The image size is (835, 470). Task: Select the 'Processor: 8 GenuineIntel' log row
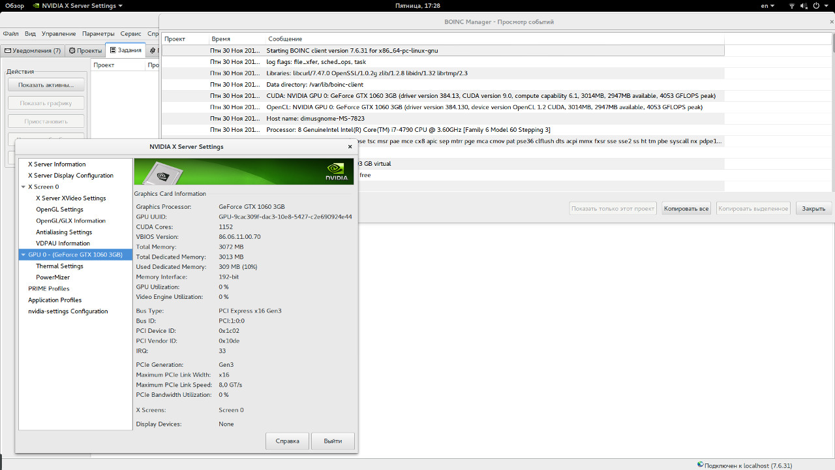pos(443,130)
